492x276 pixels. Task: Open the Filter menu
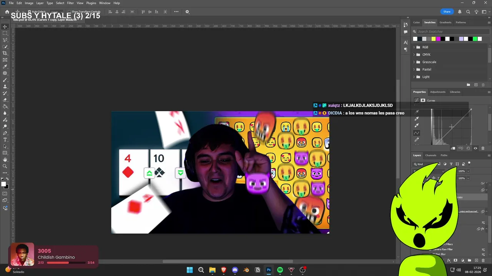(x=70, y=3)
